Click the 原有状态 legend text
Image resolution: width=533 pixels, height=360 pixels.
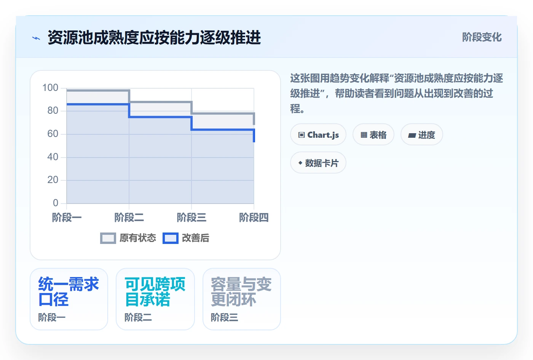[x=138, y=238]
